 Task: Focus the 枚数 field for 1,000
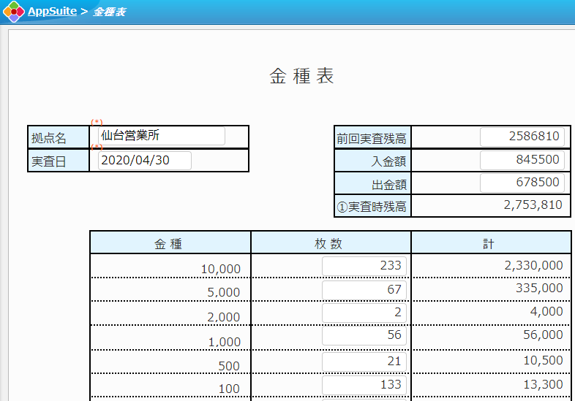point(364,336)
